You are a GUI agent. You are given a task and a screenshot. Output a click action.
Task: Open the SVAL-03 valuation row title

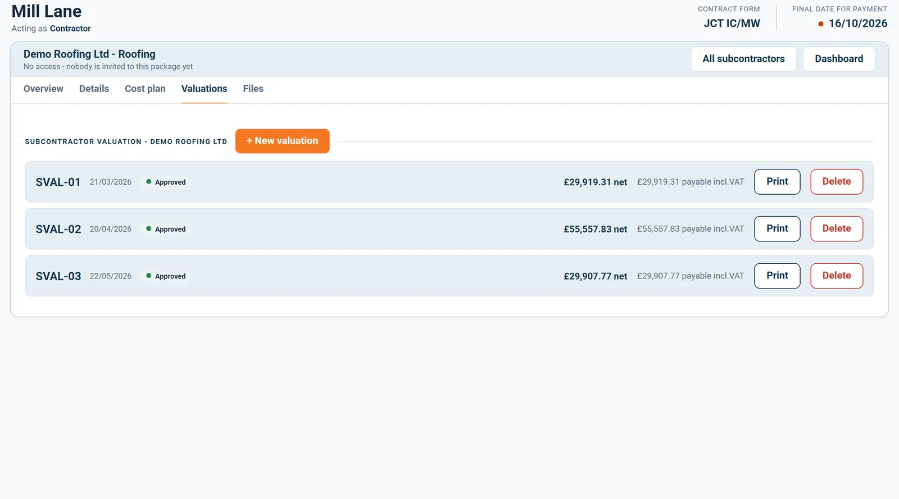(58, 277)
